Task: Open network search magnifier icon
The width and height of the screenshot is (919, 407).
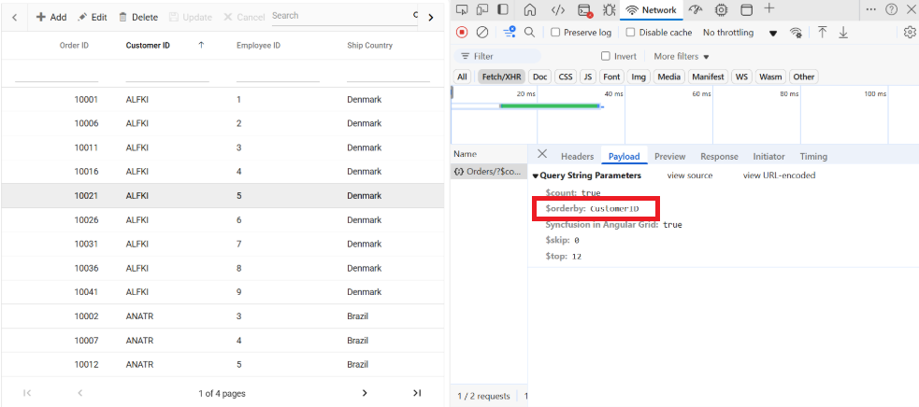Action: click(x=529, y=33)
